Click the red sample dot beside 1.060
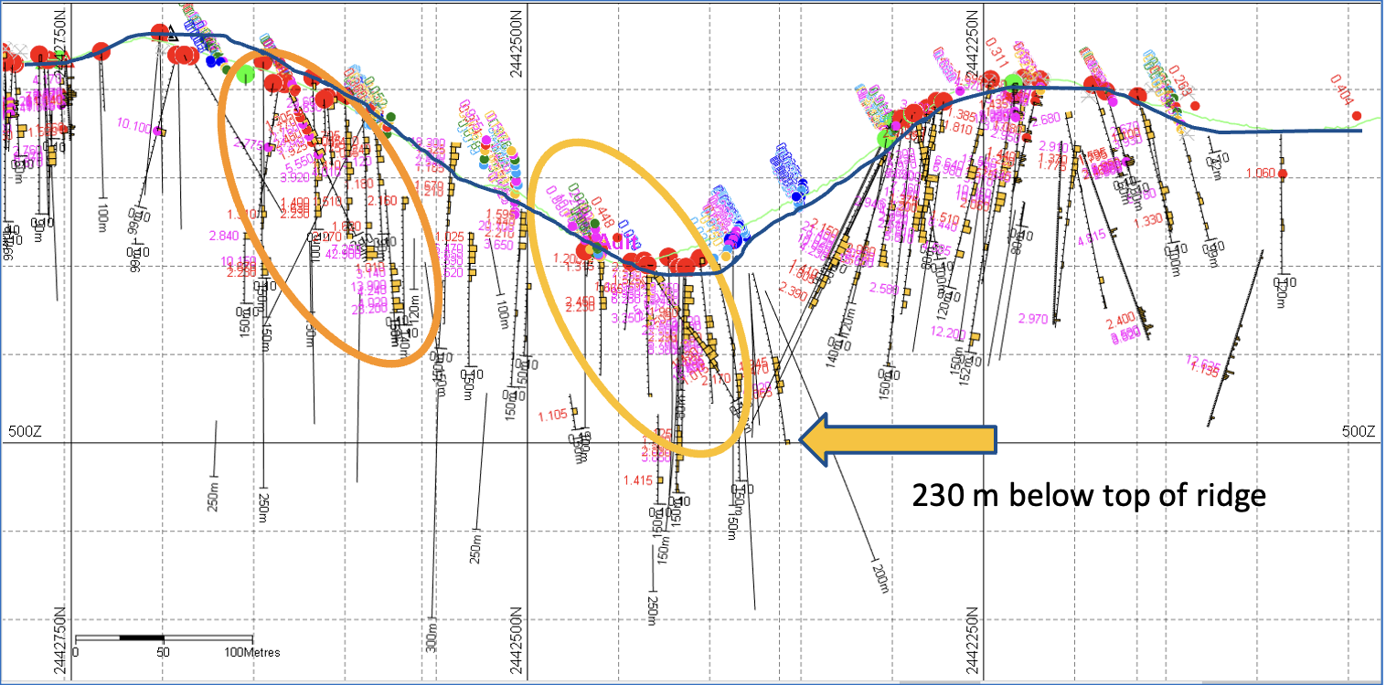The width and height of the screenshot is (1386, 685). coord(1283,174)
